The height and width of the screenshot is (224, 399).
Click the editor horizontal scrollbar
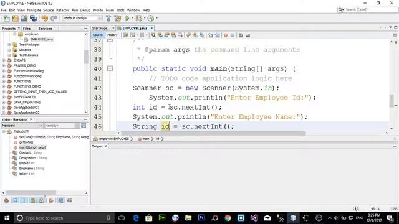coord(213,133)
